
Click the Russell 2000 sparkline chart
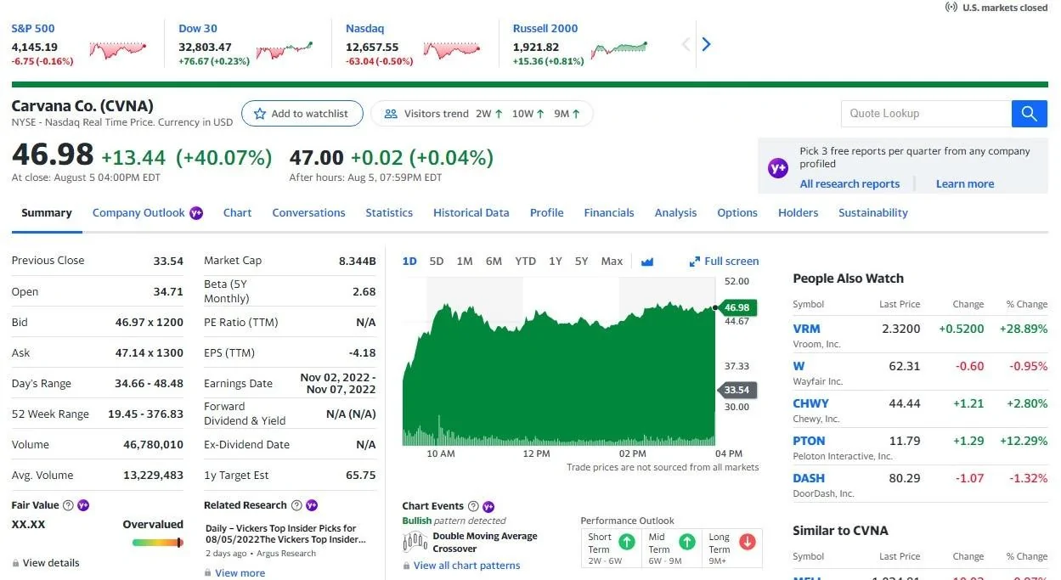[x=619, y=50]
